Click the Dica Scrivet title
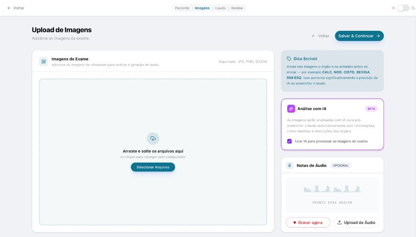416x237 pixels. click(x=305, y=59)
